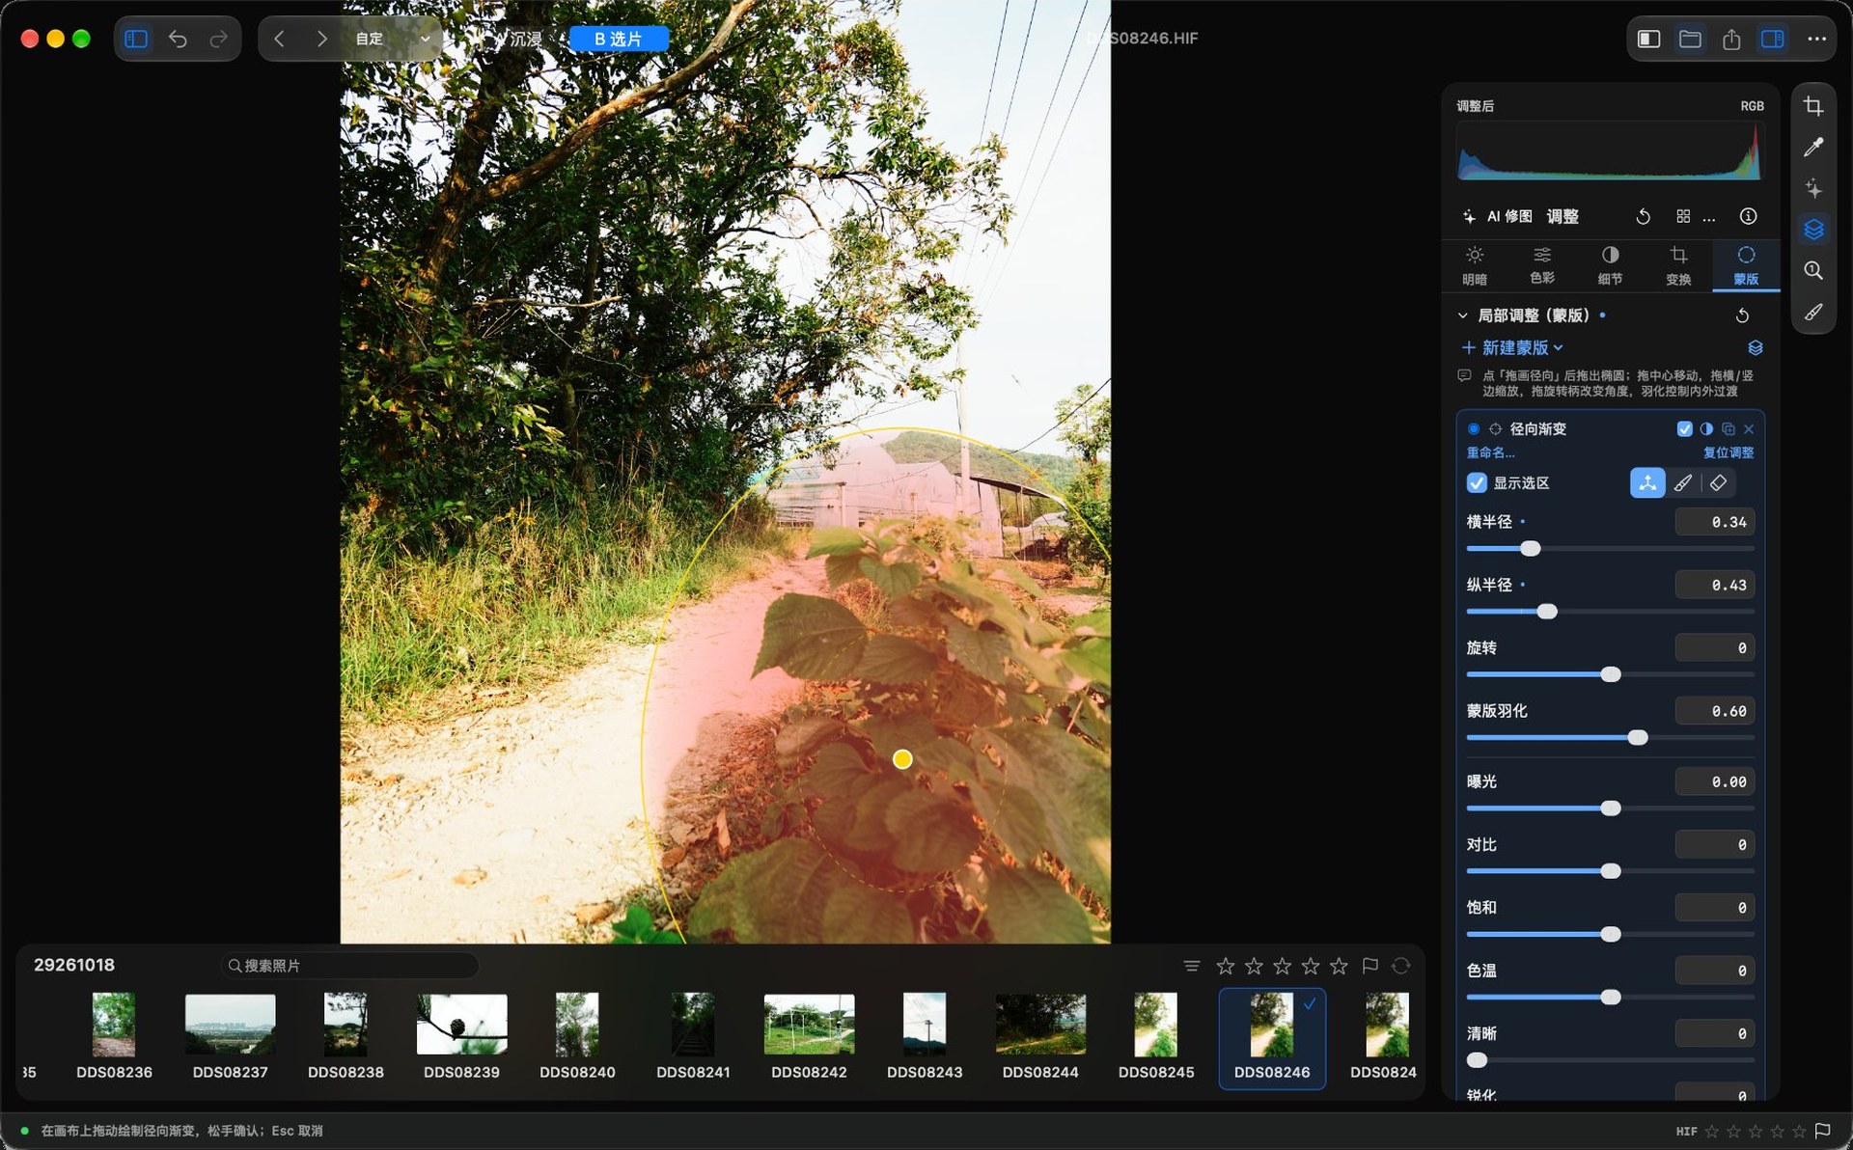The image size is (1853, 1150).
Task: Open the layers tool in the right toolbar
Action: point(1813,230)
